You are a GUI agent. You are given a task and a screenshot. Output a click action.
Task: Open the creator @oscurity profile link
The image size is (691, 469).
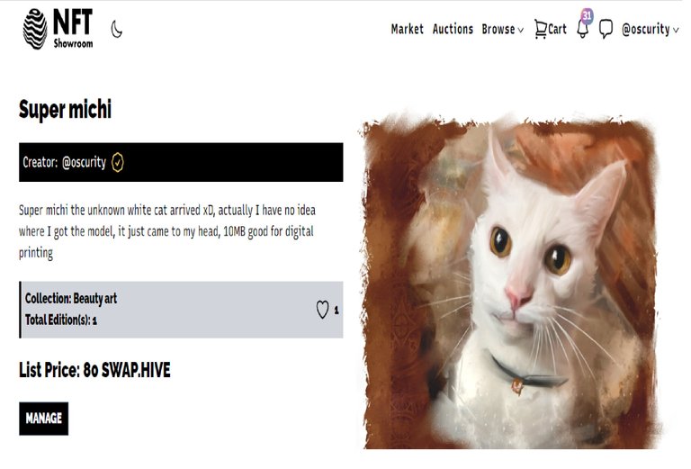point(85,162)
